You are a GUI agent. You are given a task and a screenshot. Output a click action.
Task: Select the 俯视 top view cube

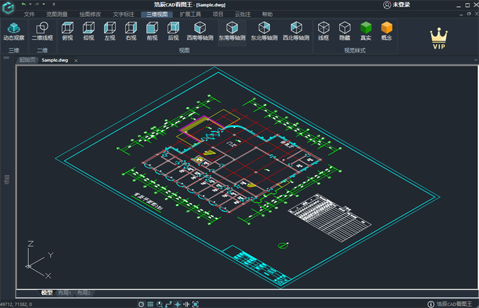67,31
